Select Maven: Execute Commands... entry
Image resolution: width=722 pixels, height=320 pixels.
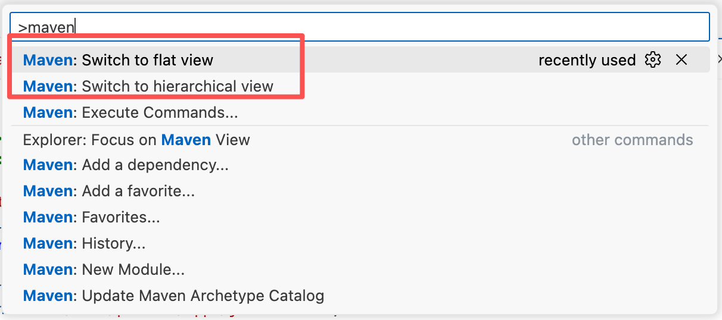tap(130, 112)
